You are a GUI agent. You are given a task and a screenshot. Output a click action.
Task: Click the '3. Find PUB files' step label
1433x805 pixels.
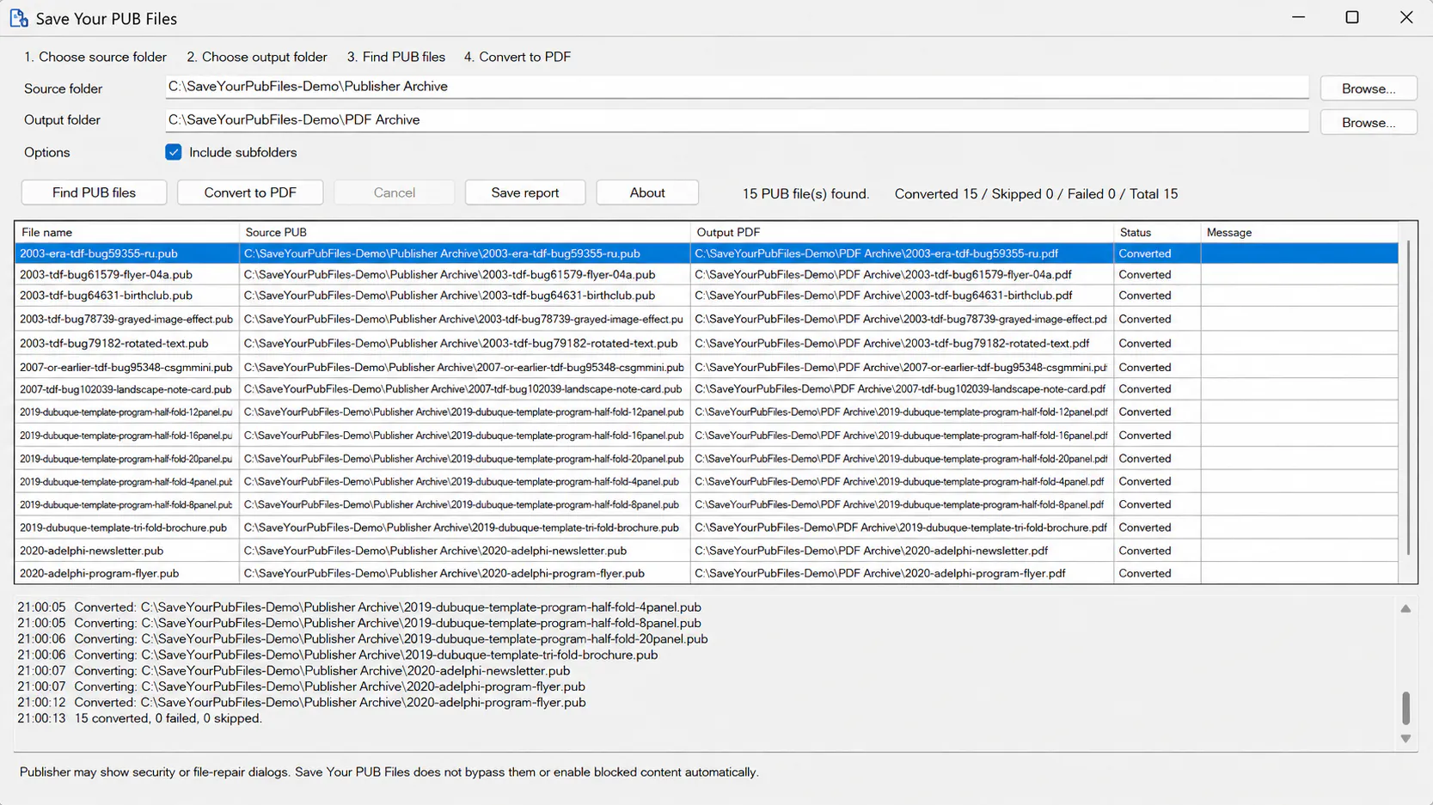tap(396, 57)
